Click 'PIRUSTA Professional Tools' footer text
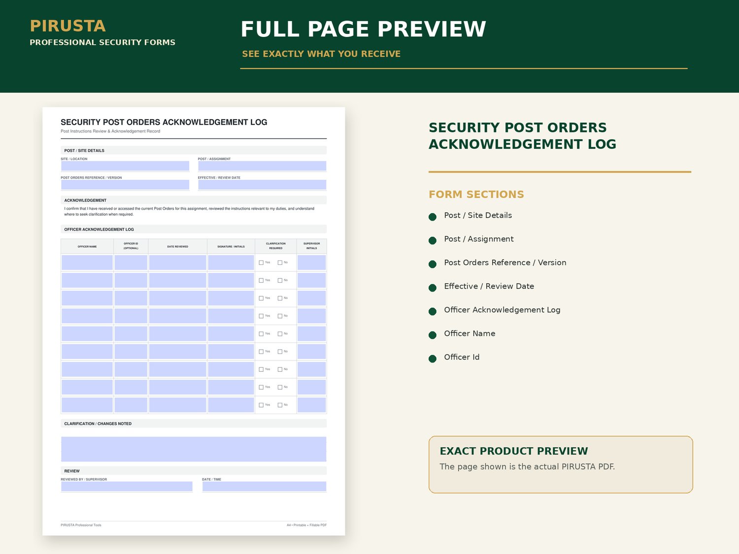739x554 pixels. [x=81, y=525]
